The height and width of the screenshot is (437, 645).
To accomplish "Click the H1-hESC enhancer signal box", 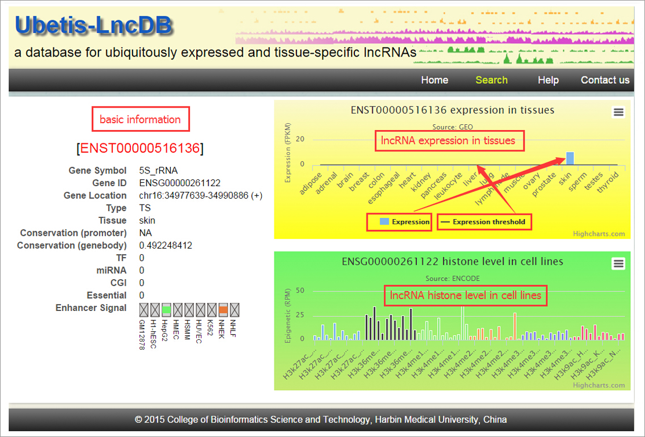I will pos(155,310).
